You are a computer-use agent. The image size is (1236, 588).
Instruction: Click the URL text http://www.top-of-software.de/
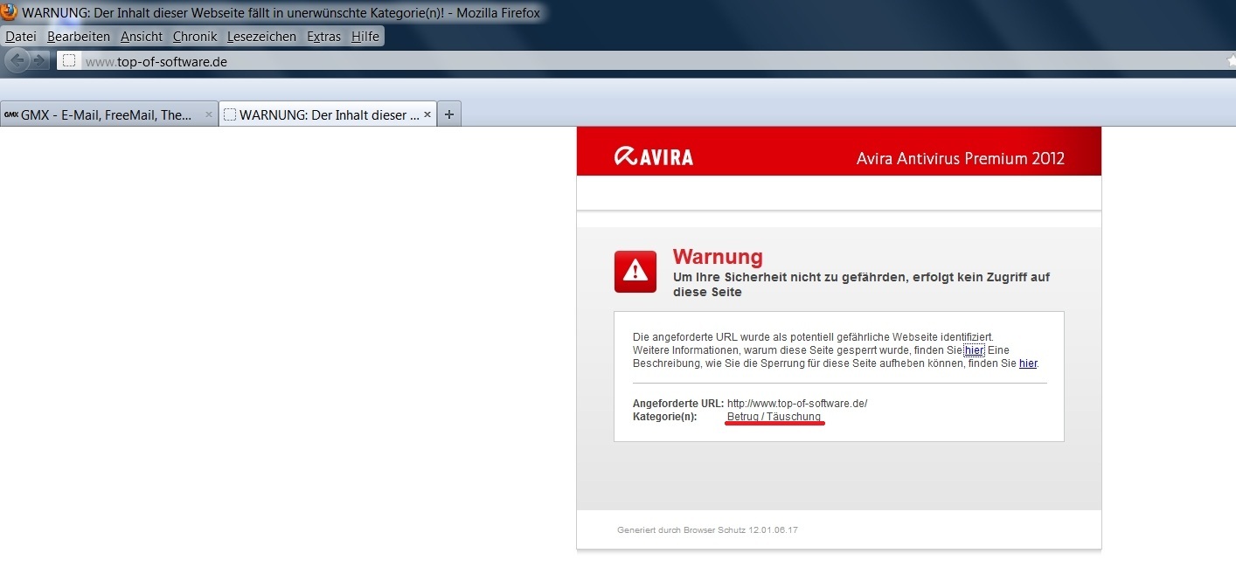tap(797, 404)
